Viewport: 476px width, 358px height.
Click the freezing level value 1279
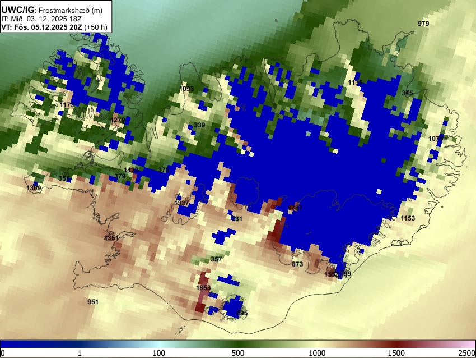(118, 120)
